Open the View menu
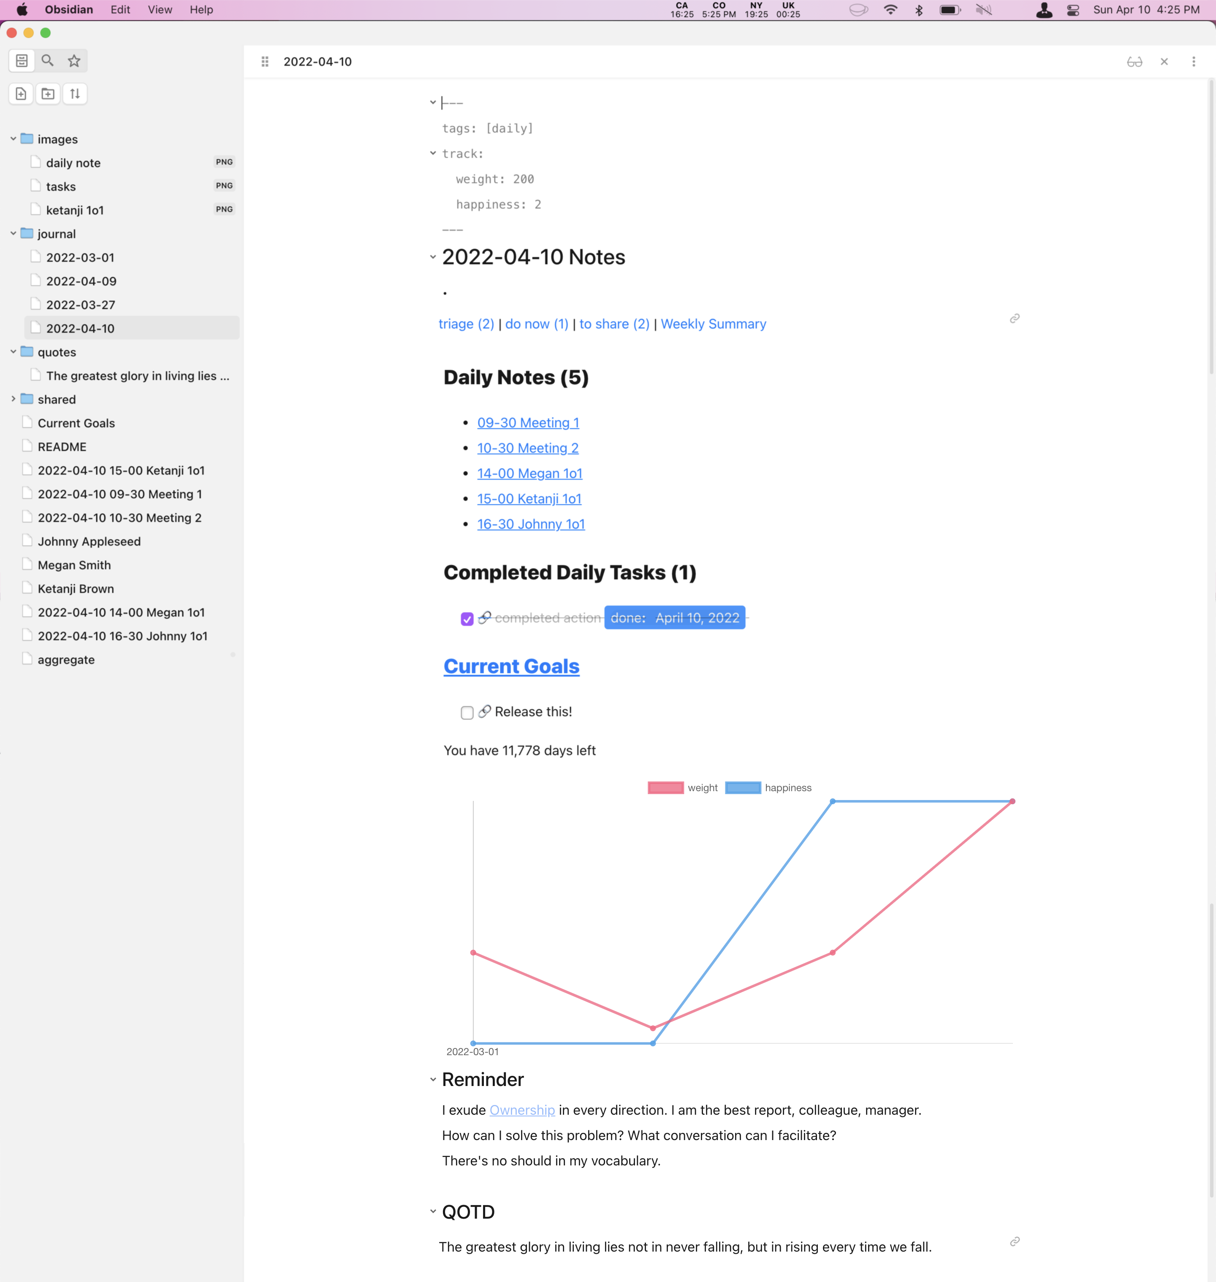The image size is (1216, 1282). (160, 10)
